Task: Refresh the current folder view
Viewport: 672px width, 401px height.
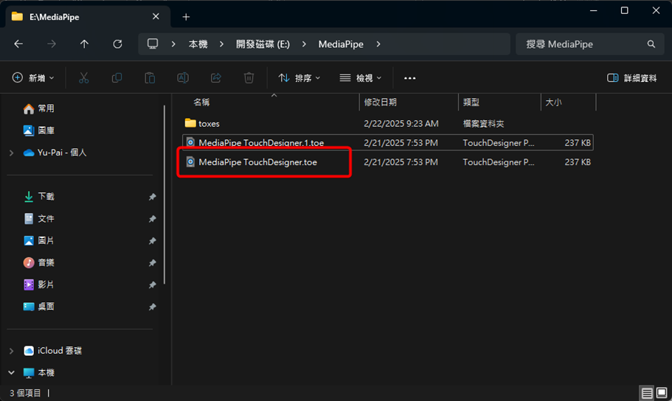Action: (x=117, y=44)
